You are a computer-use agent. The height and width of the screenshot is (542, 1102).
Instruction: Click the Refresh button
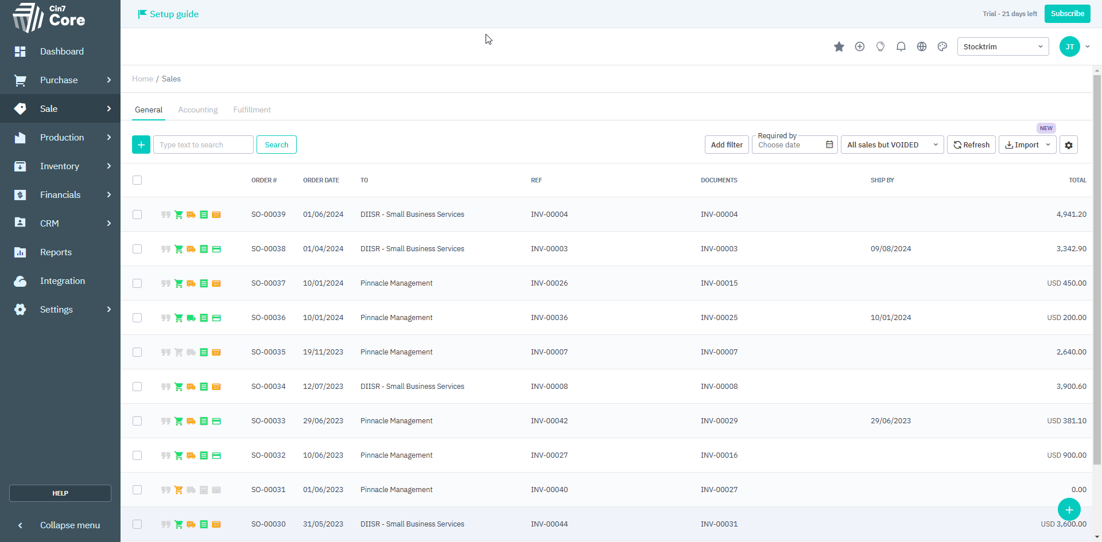971,145
